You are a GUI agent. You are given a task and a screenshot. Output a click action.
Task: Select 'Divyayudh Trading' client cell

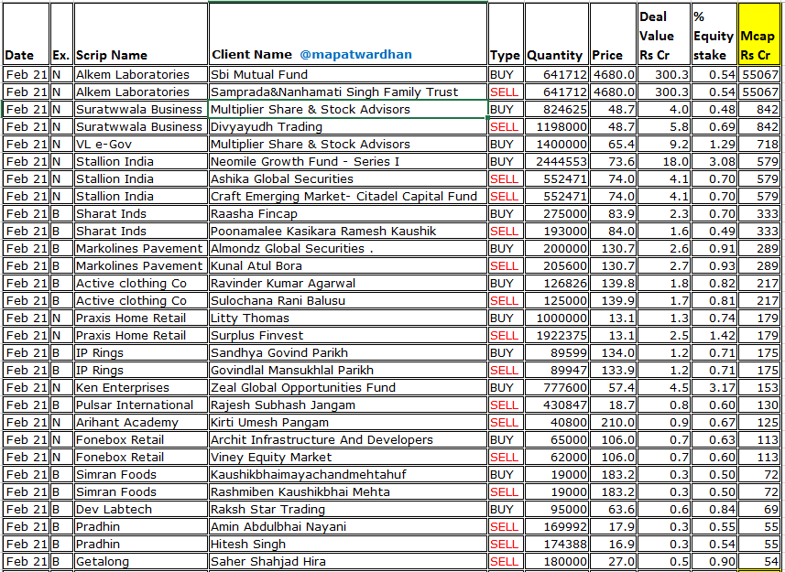pyautogui.click(x=348, y=127)
